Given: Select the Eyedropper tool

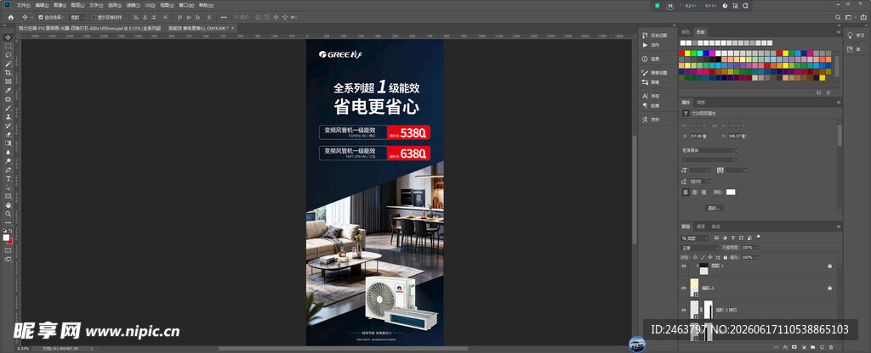Looking at the screenshot, I should tap(8, 90).
